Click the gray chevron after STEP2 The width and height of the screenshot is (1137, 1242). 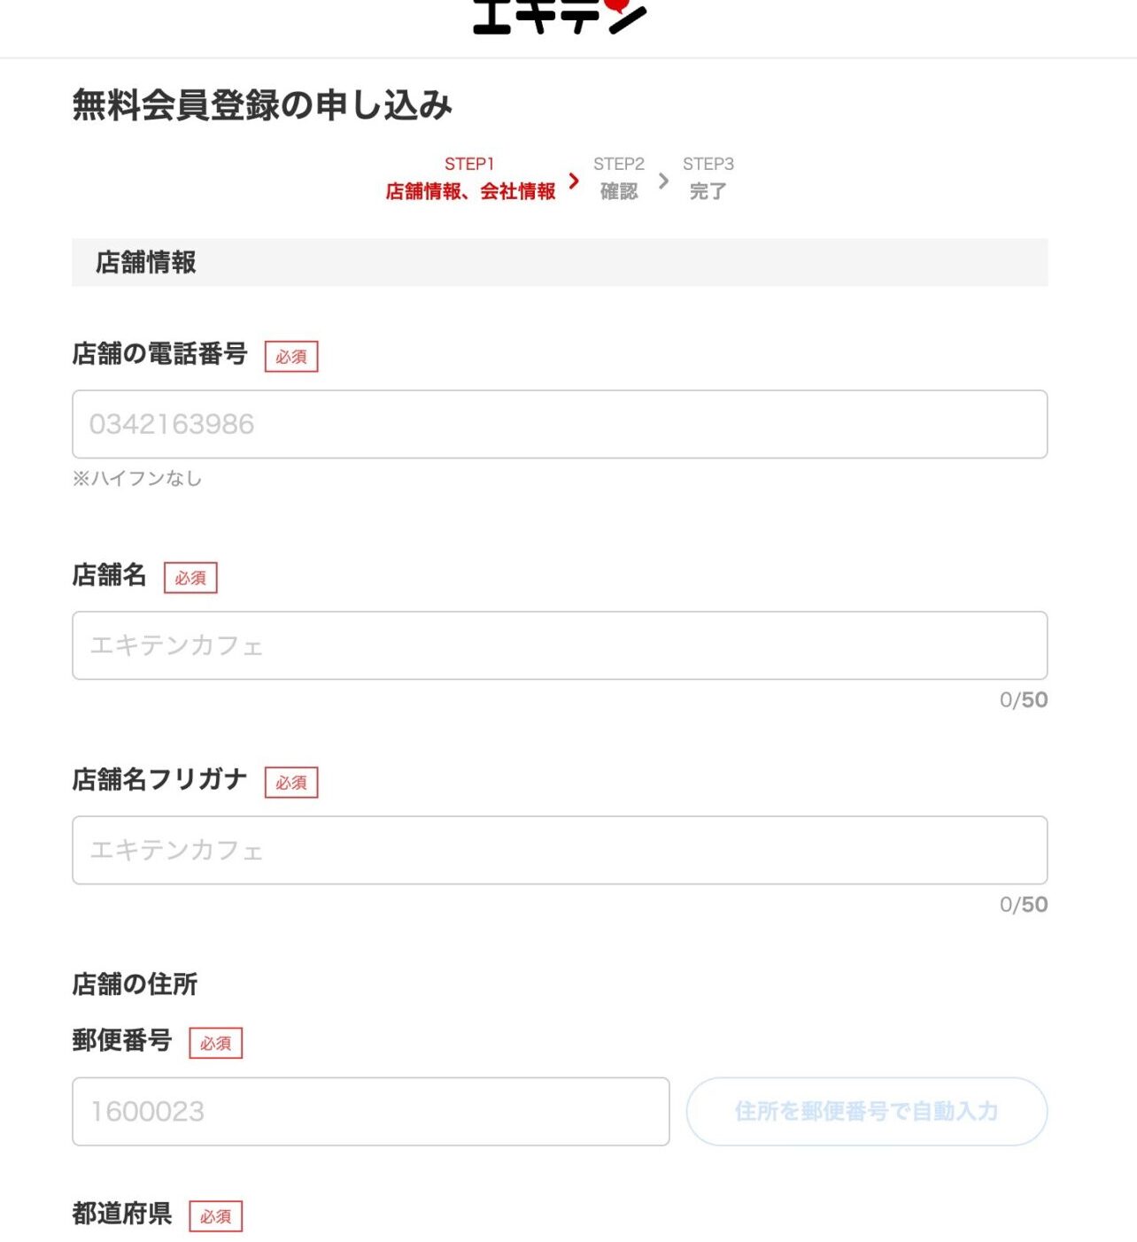663,181
